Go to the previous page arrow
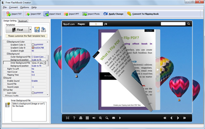The width and height of the screenshot is (205, 129). 171,118
